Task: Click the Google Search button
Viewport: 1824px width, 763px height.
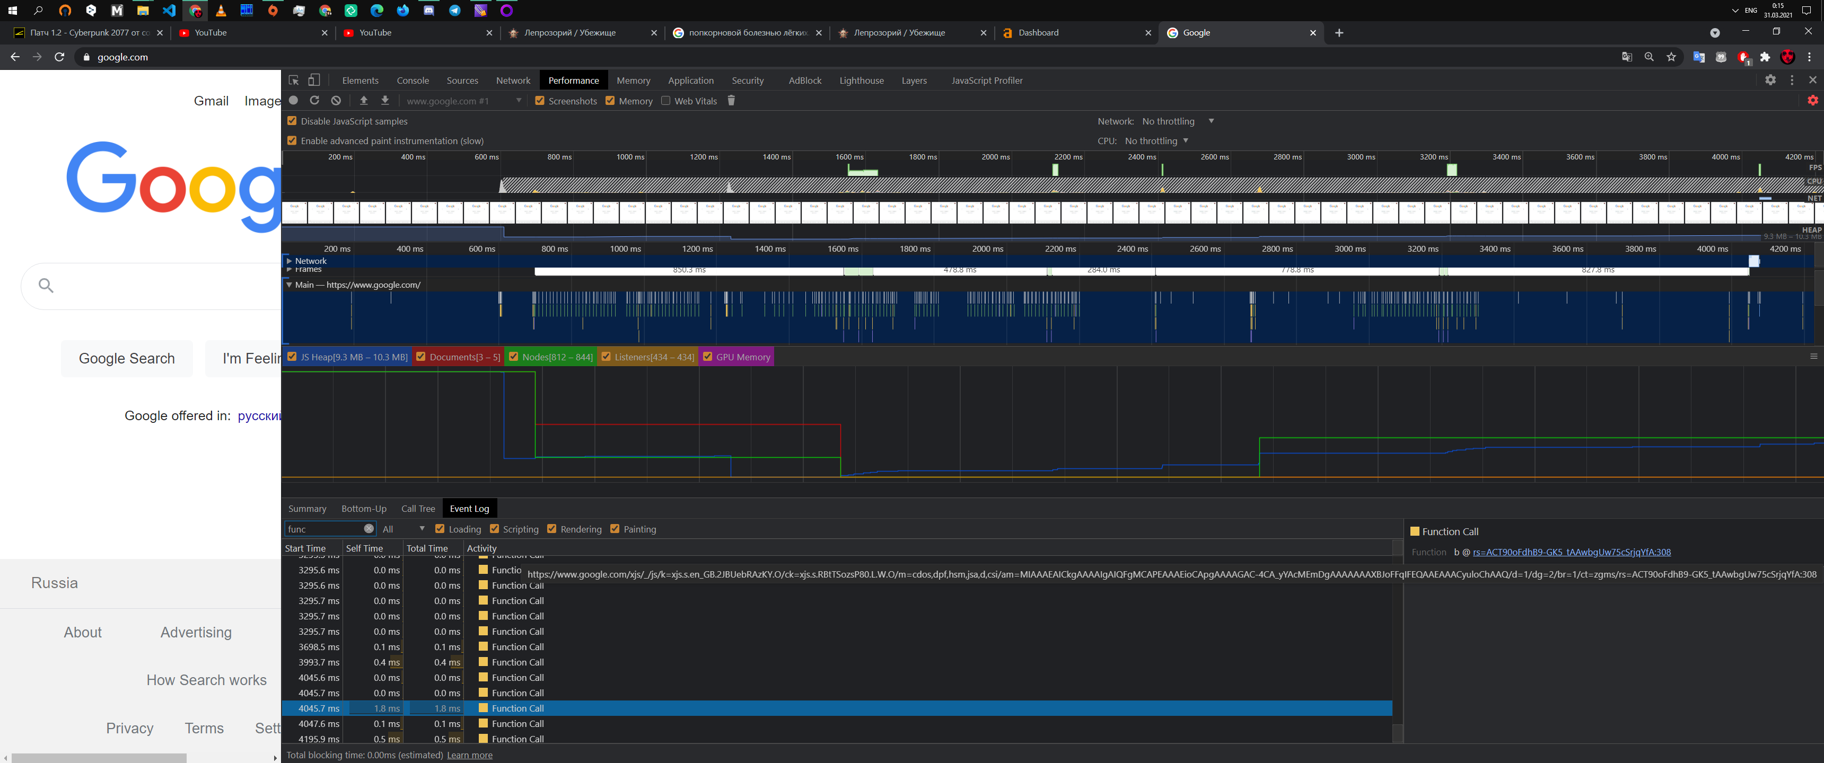Action: click(127, 358)
